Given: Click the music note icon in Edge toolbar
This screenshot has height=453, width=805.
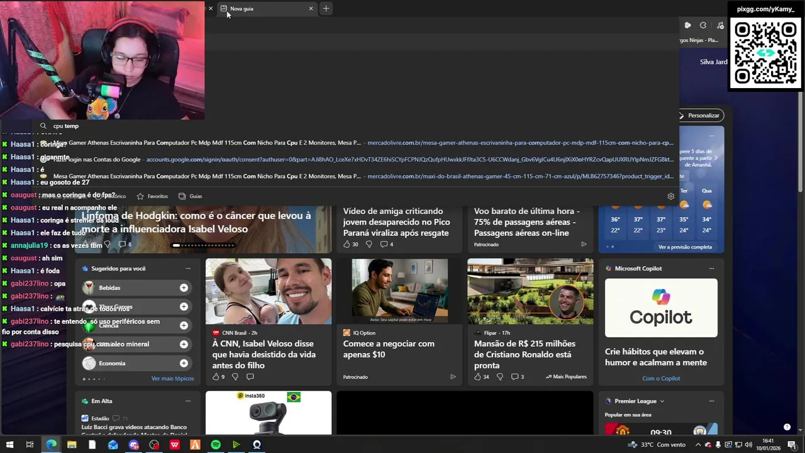Looking at the screenshot, I should [720, 25].
